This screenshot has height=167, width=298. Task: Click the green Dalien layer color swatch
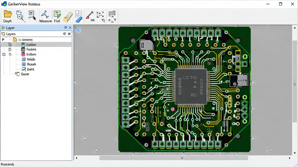(23, 44)
